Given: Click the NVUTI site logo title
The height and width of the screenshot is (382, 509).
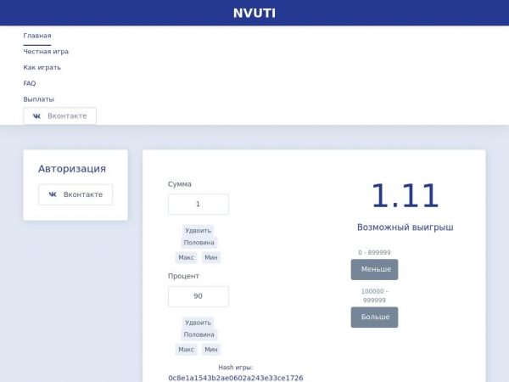Looking at the screenshot, I should 255,14.
